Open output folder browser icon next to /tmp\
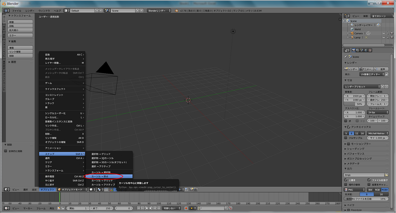The width and height of the screenshot is (396, 213). (386, 175)
